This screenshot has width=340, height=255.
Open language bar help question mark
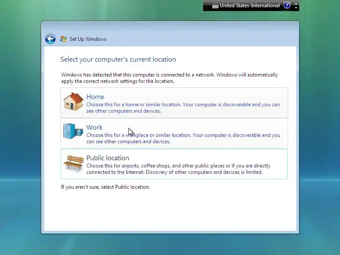pyautogui.click(x=287, y=6)
